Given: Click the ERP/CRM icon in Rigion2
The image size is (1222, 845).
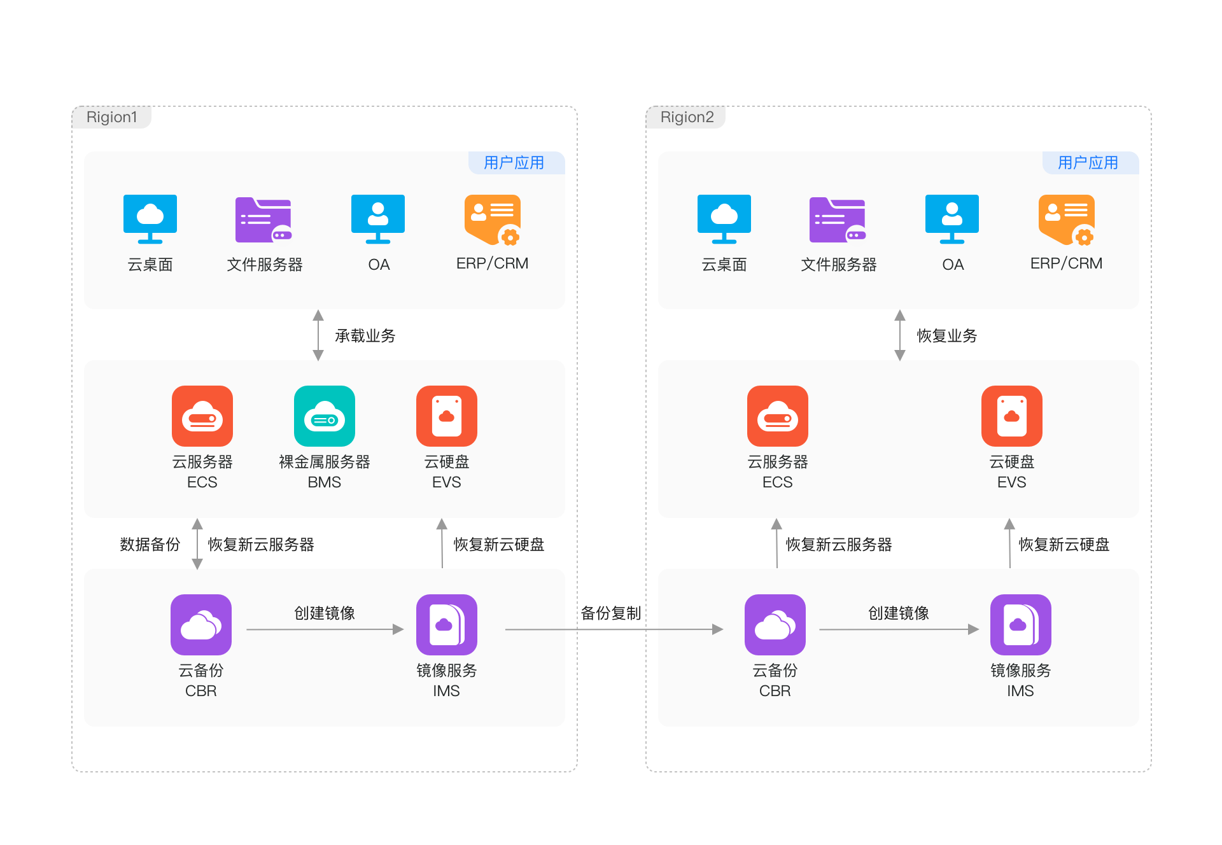Looking at the screenshot, I should pos(1067,220).
